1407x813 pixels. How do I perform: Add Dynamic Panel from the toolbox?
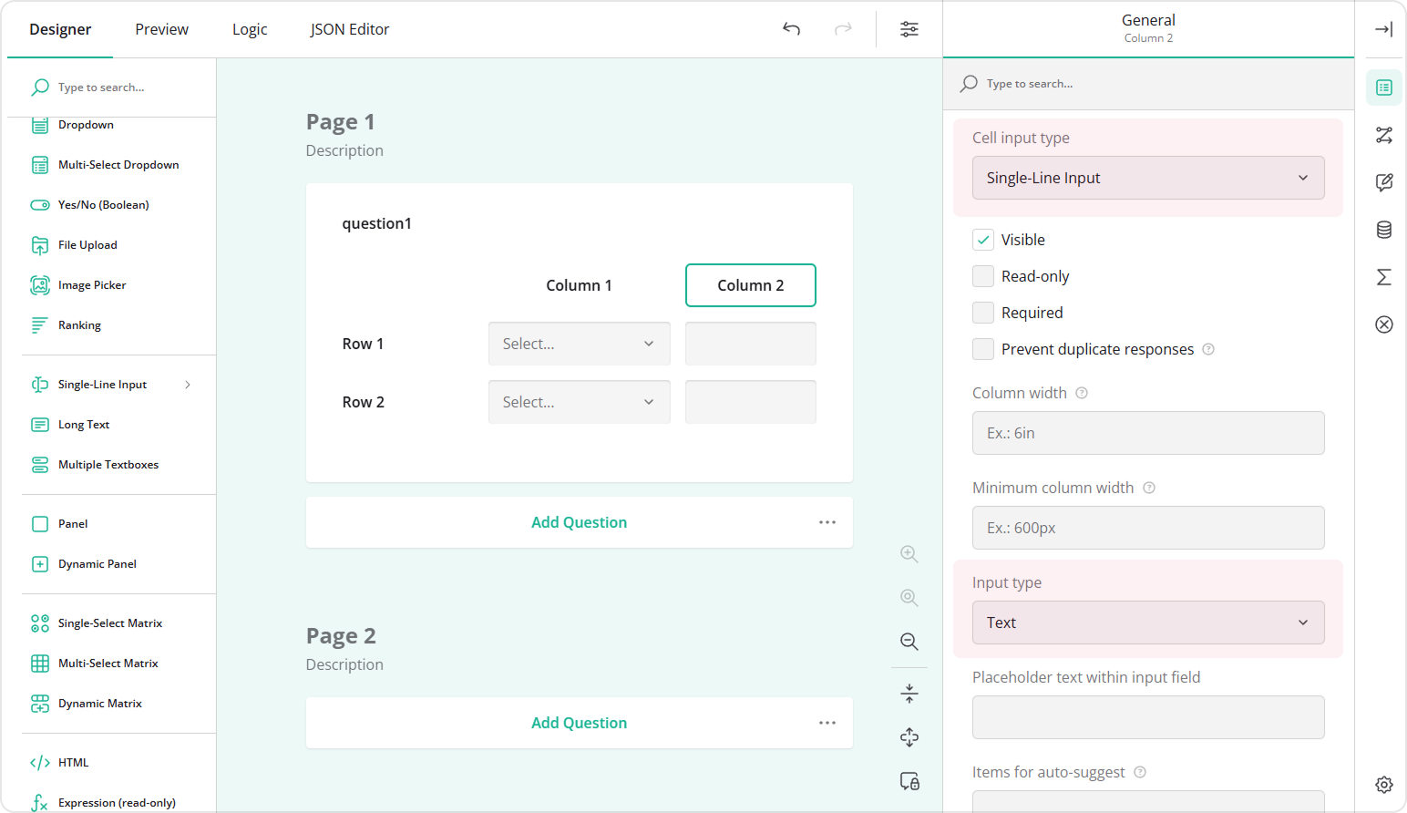[97, 564]
